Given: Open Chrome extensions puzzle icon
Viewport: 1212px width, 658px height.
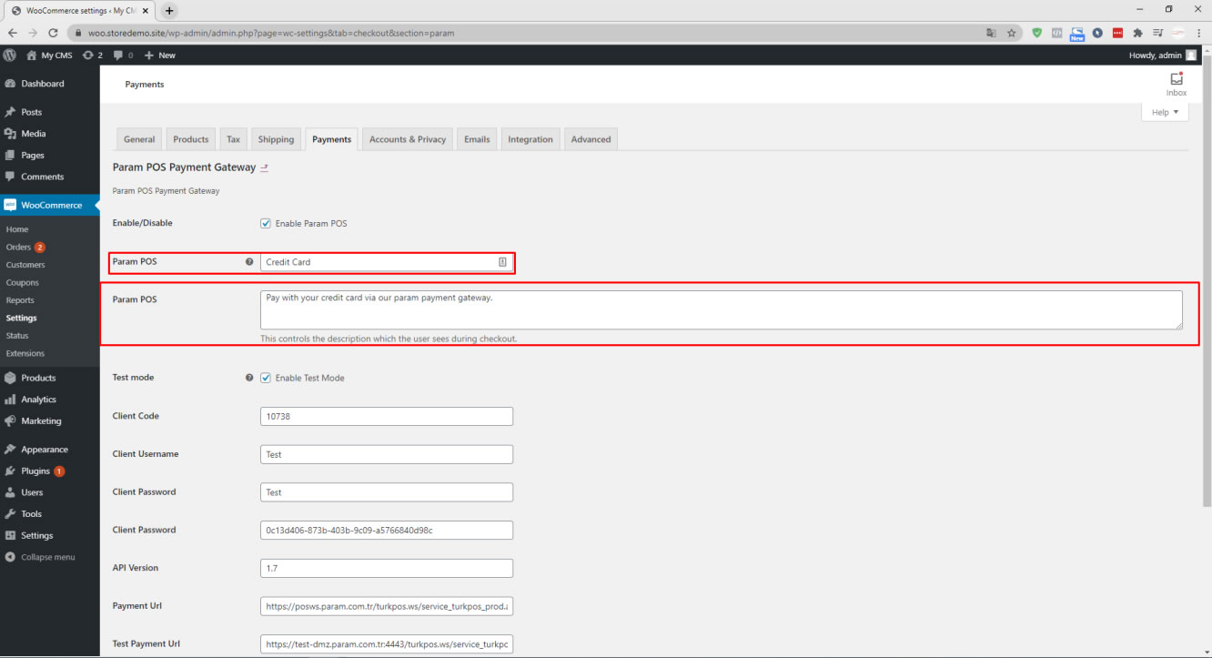Looking at the screenshot, I should (x=1137, y=33).
